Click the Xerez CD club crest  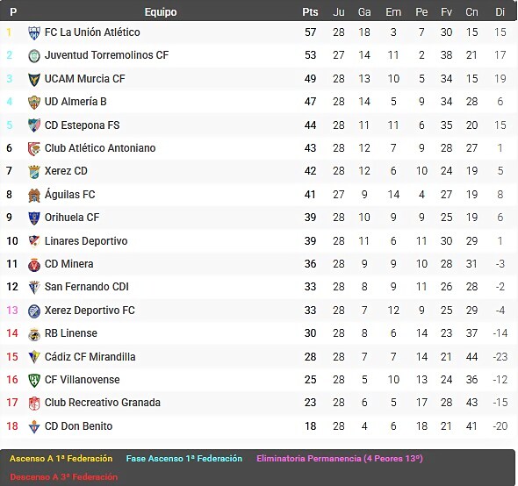[x=34, y=172]
